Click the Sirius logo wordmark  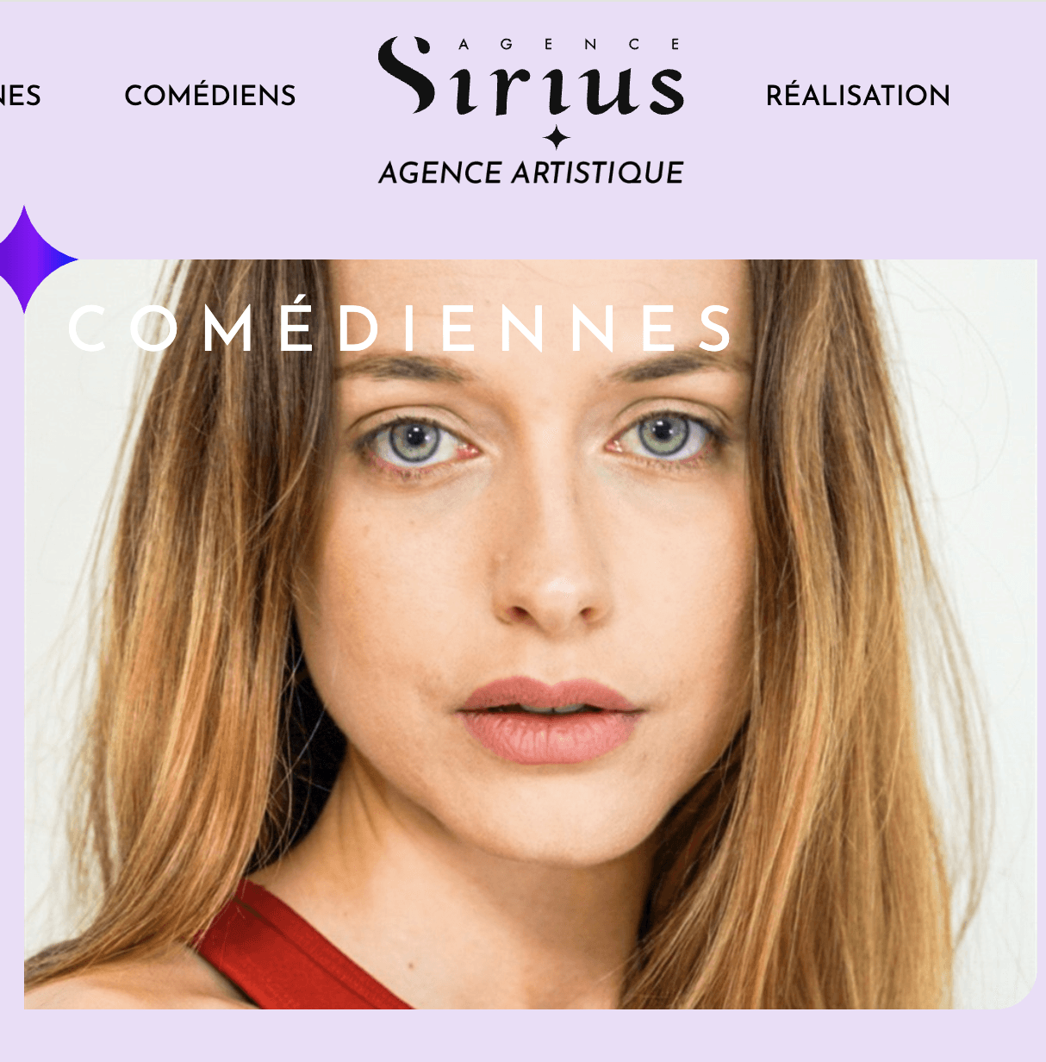pyautogui.click(x=531, y=76)
